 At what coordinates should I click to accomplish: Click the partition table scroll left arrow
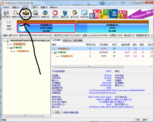pyautogui.click(x=52, y=67)
